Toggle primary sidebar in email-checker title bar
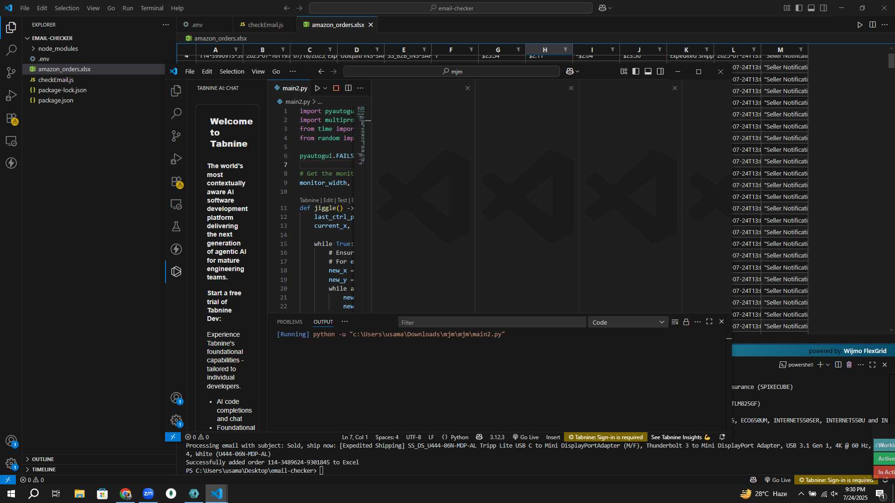This screenshot has height=503, width=895. (799, 8)
